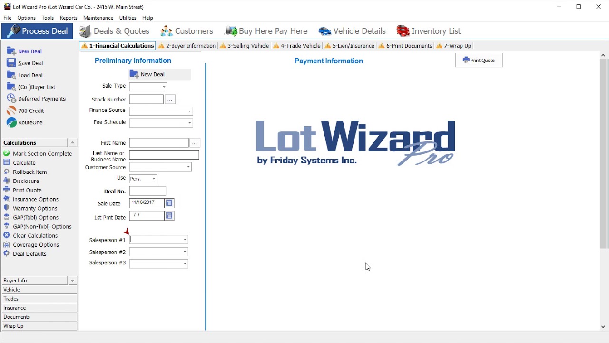Switch to the 3-Selling Vehicle tab
Viewport: 609px width, 343px height.
(x=244, y=46)
